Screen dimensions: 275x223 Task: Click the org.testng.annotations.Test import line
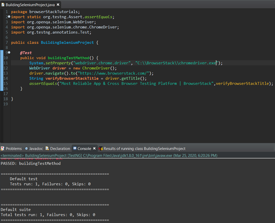(x=51, y=32)
